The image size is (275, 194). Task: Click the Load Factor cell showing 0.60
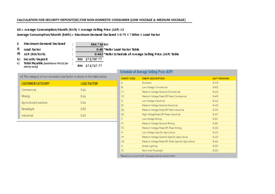(x=90, y=49)
